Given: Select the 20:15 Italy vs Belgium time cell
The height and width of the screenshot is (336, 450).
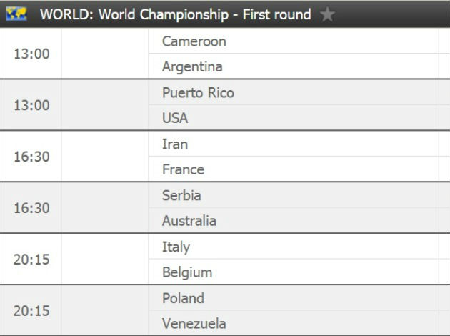Looking at the screenshot, I should pyautogui.click(x=31, y=260).
